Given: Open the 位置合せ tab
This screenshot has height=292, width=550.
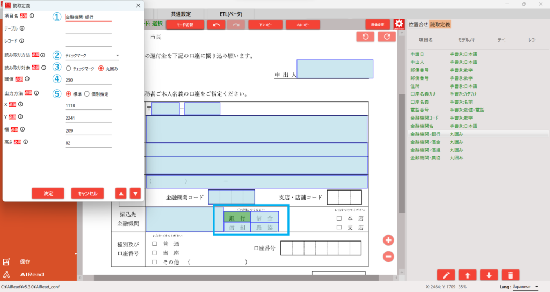Looking at the screenshot, I should [418, 24].
